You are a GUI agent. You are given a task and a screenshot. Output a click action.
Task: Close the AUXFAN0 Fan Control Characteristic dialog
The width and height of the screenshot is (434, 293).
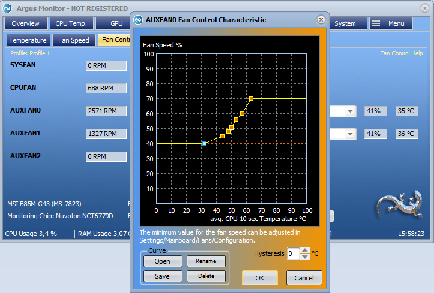(x=321, y=19)
